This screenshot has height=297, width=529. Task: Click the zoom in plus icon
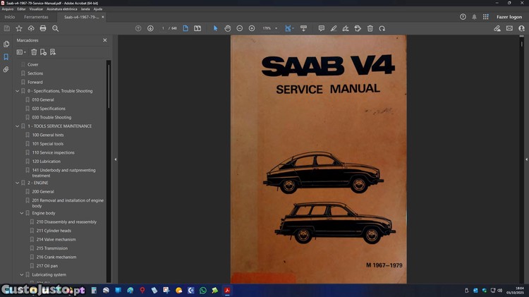(252, 28)
